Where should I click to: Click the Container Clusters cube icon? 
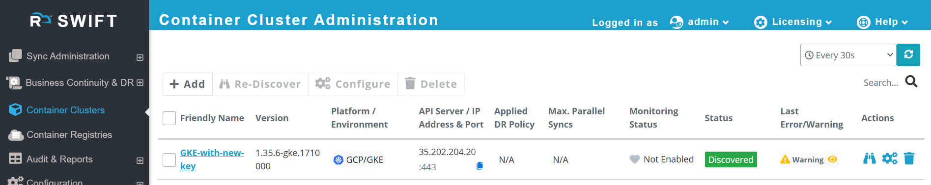tap(15, 109)
